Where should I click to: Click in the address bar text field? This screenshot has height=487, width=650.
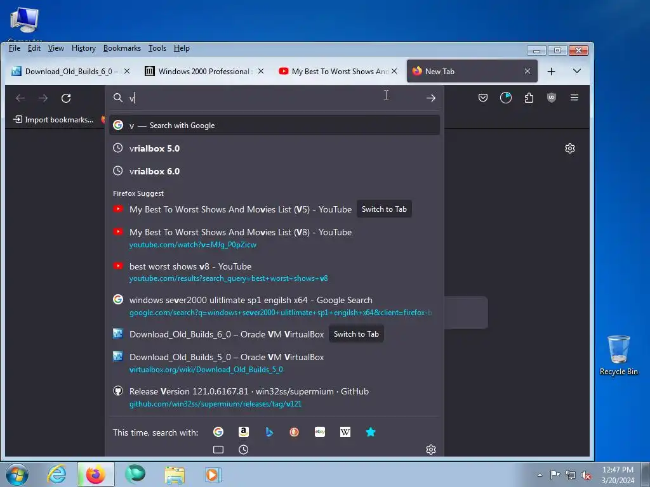274,98
